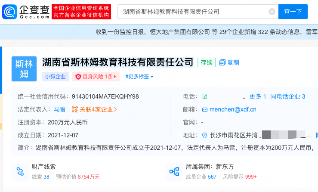
Task: Open the 财产线索 heading
Action: pyautogui.click(x=43, y=167)
